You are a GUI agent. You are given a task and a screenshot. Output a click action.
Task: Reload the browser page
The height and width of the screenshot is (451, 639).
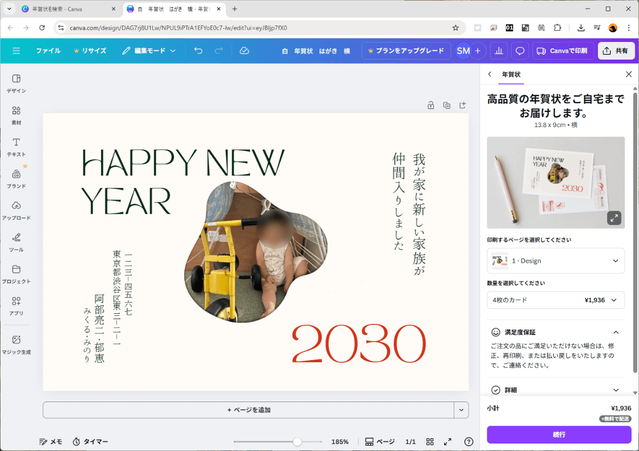pyautogui.click(x=42, y=28)
